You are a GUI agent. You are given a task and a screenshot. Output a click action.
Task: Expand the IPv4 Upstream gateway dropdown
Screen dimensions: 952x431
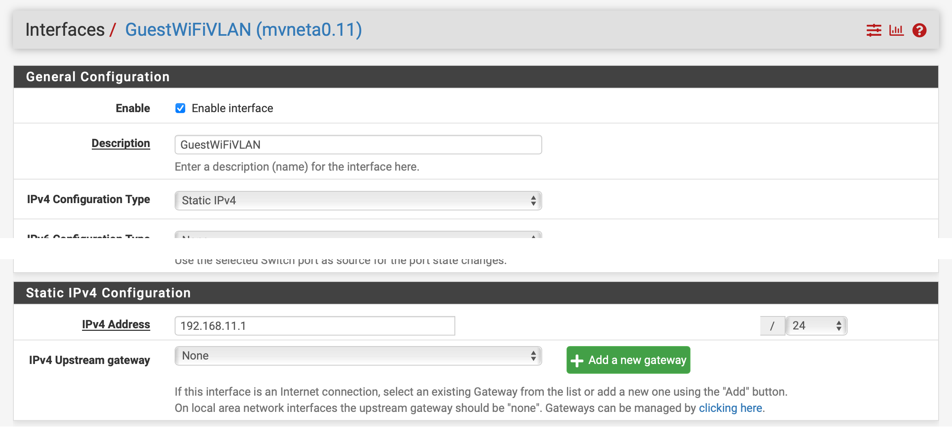(x=358, y=356)
